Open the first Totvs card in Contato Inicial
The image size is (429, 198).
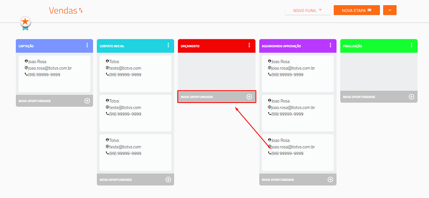pyautogui.click(x=135, y=74)
